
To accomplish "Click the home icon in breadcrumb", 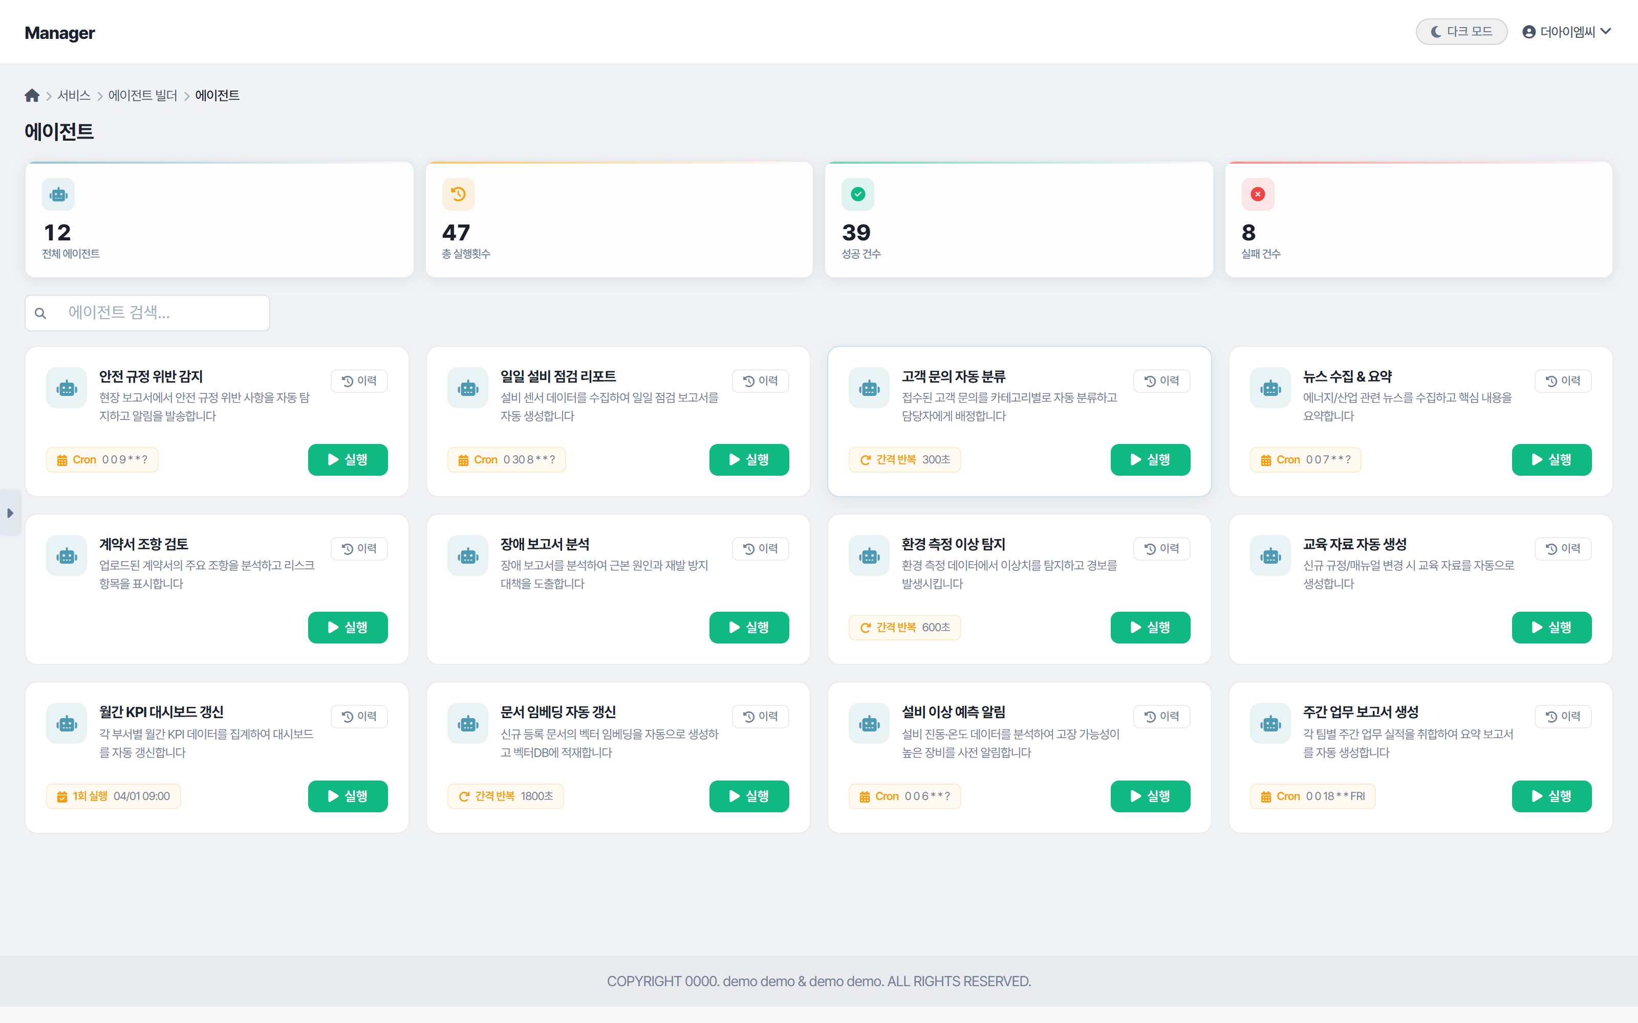I will [x=32, y=96].
